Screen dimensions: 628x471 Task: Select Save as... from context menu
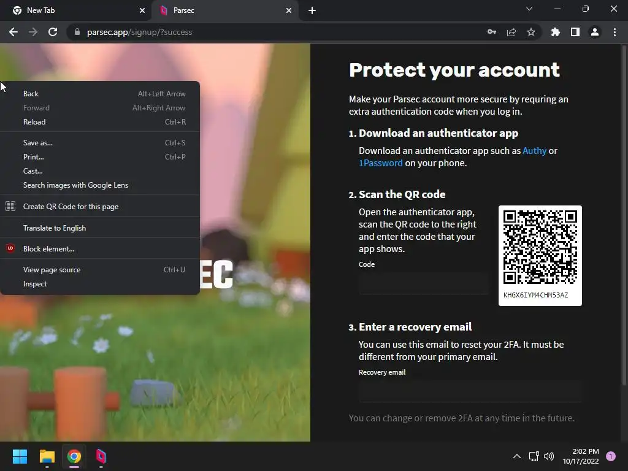click(100, 142)
